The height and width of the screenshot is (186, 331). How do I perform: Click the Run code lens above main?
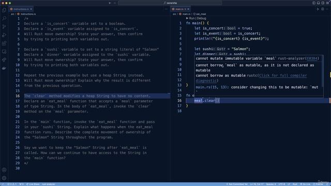pos(192,19)
